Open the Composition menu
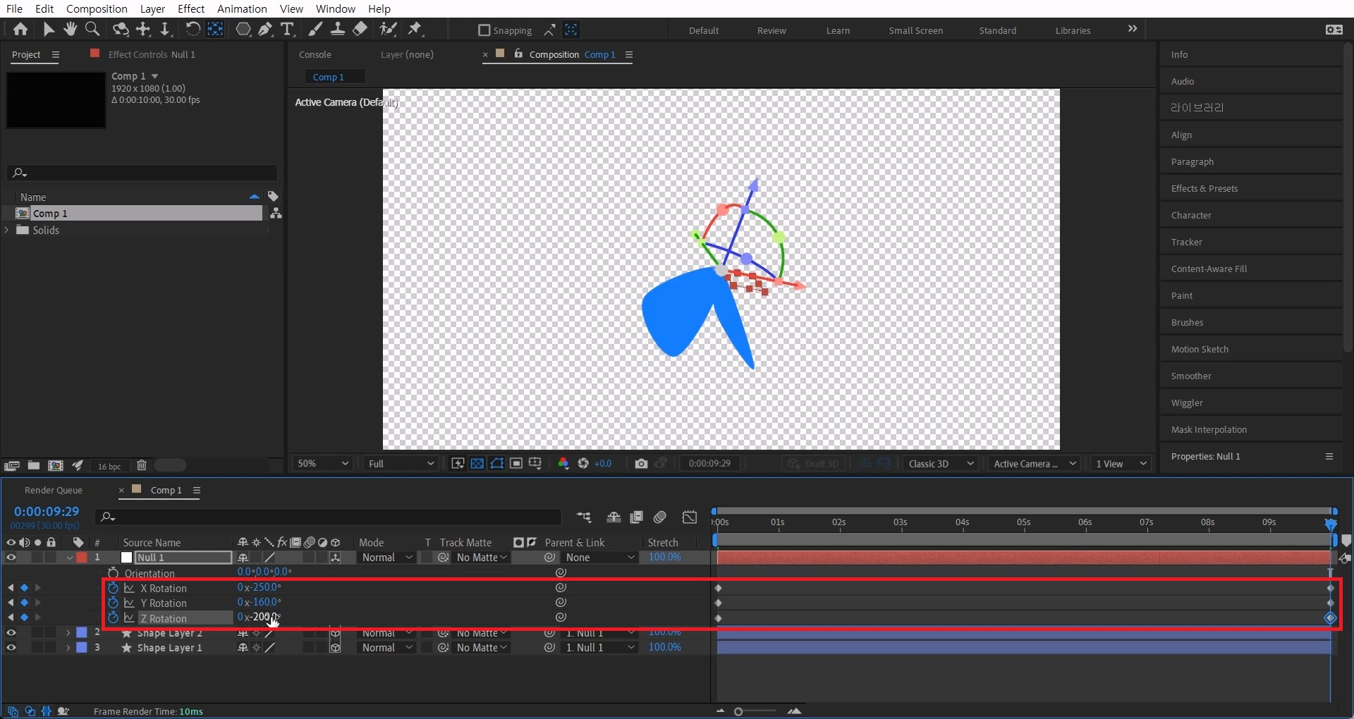This screenshot has width=1354, height=719. tap(97, 8)
